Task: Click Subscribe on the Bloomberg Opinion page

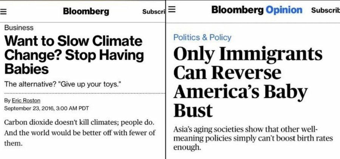Action: [x=326, y=10]
